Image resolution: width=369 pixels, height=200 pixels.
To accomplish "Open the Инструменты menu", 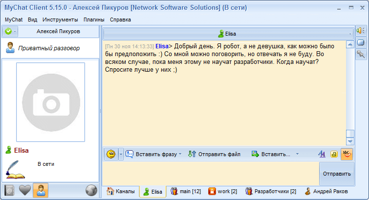I will pyautogui.click(x=60, y=20).
